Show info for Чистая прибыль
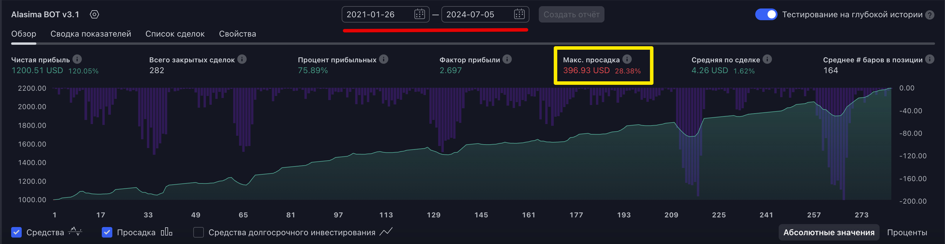The height and width of the screenshot is (244, 945). [77, 59]
